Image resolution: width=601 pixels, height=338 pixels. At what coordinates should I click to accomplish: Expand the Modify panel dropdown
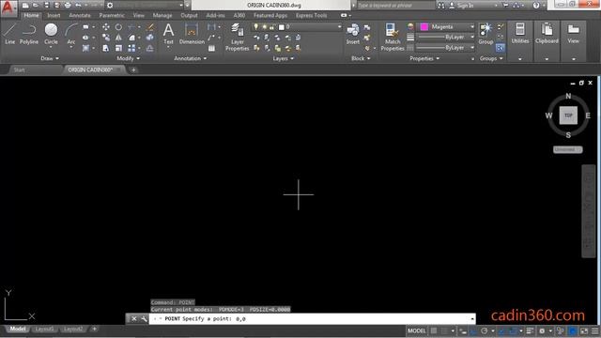pos(128,58)
